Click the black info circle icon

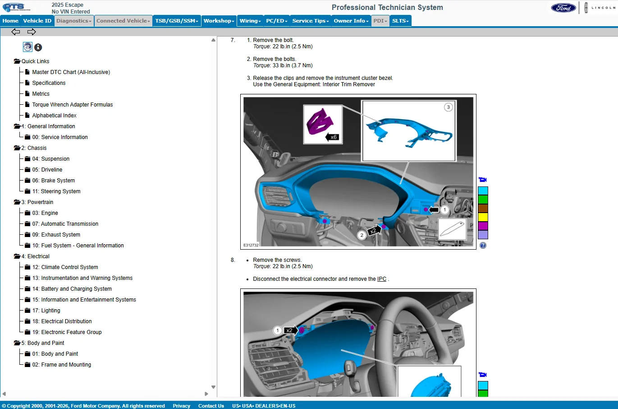coord(38,47)
